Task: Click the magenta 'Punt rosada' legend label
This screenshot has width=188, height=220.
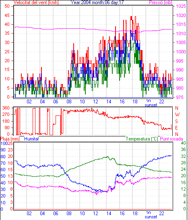Action: coord(171,139)
